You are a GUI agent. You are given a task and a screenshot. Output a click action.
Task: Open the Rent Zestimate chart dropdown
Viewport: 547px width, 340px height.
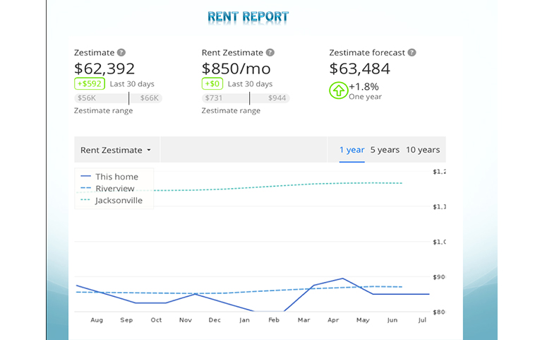coord(116,150)
